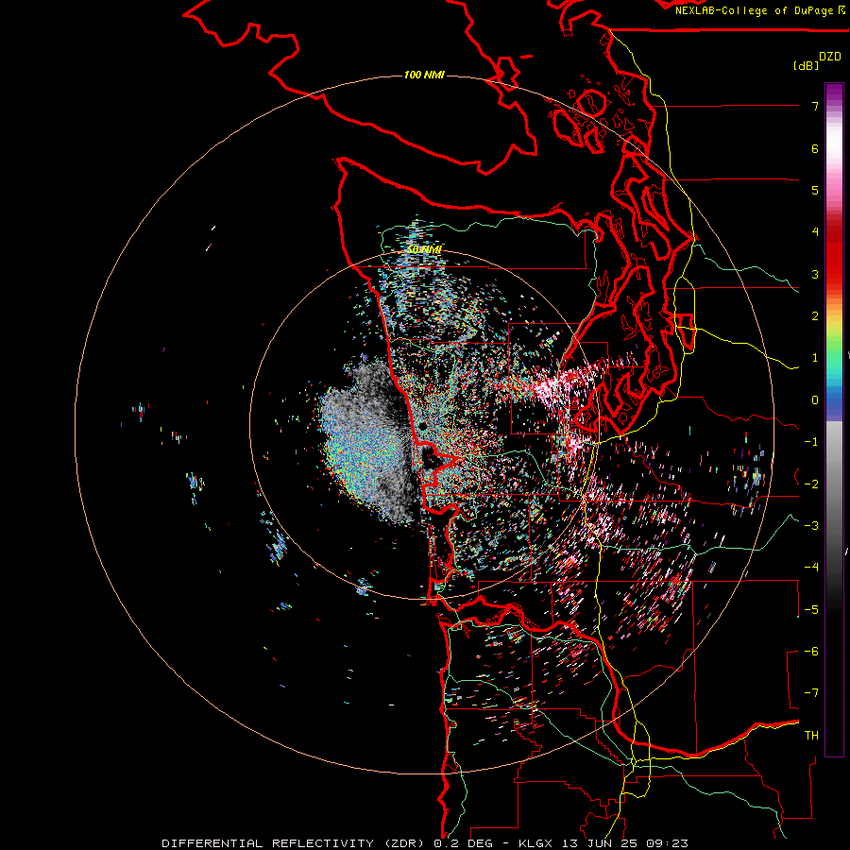Screen dimensions: 850x850
Task: Click the 50 NMI range ring label
Action: click(424, 249)
